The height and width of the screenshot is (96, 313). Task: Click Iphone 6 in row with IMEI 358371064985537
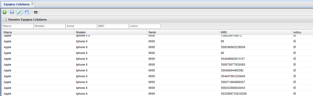coord(82,82)
